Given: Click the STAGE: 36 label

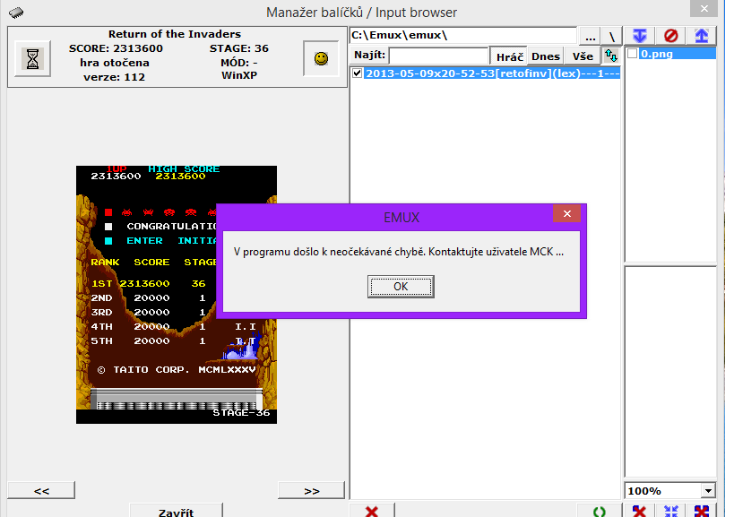Looking at the screenshot, I should click(239, 48).
